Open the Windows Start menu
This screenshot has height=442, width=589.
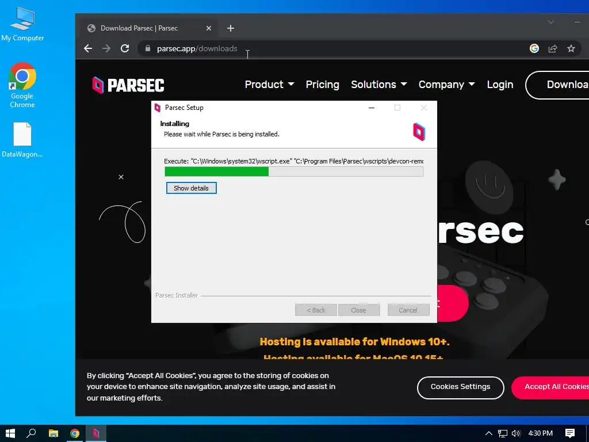[10, 433]
